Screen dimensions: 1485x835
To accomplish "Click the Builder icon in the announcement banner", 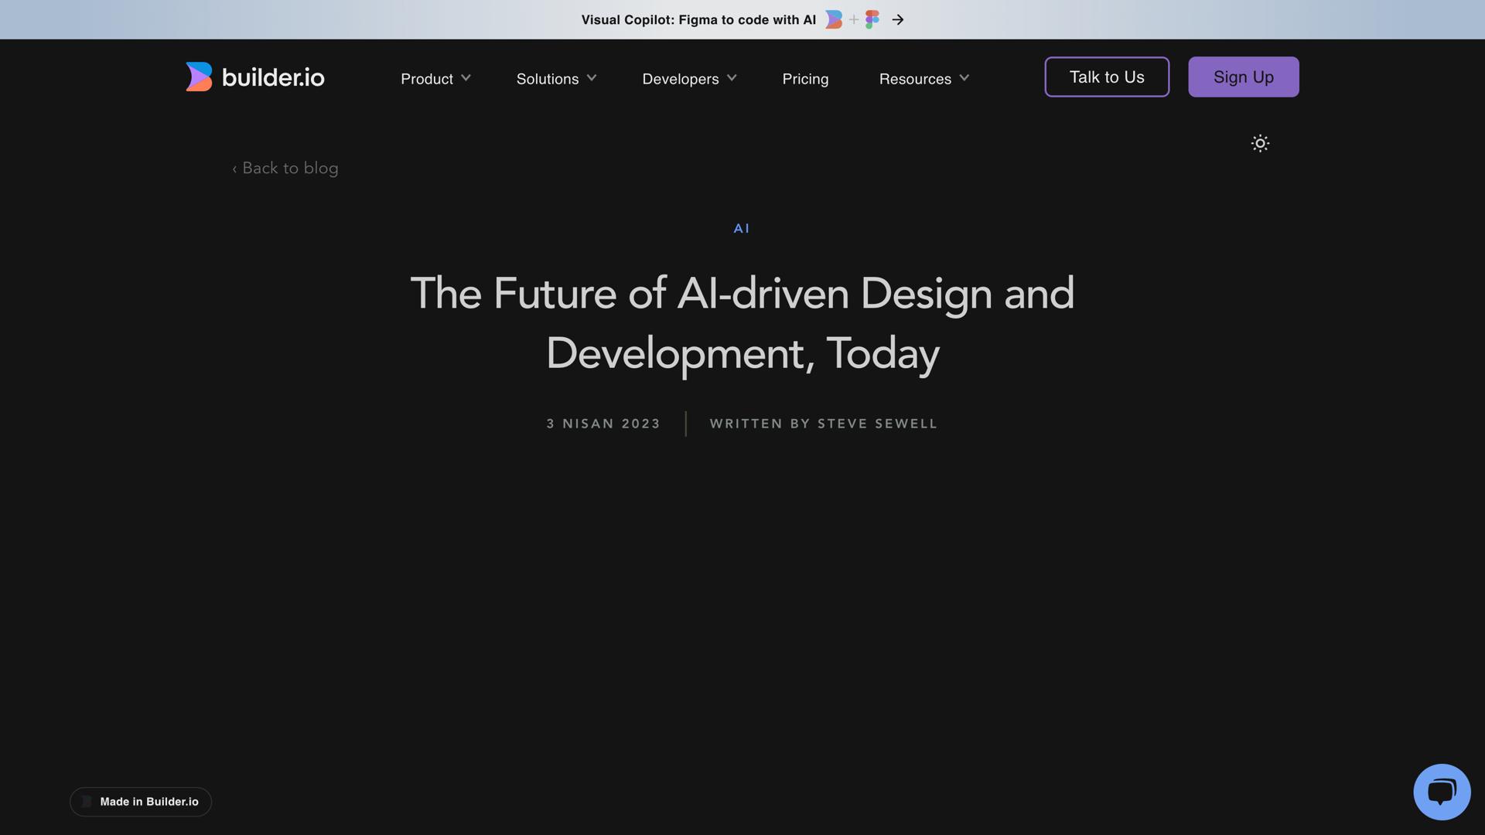I will click(833, 19).
